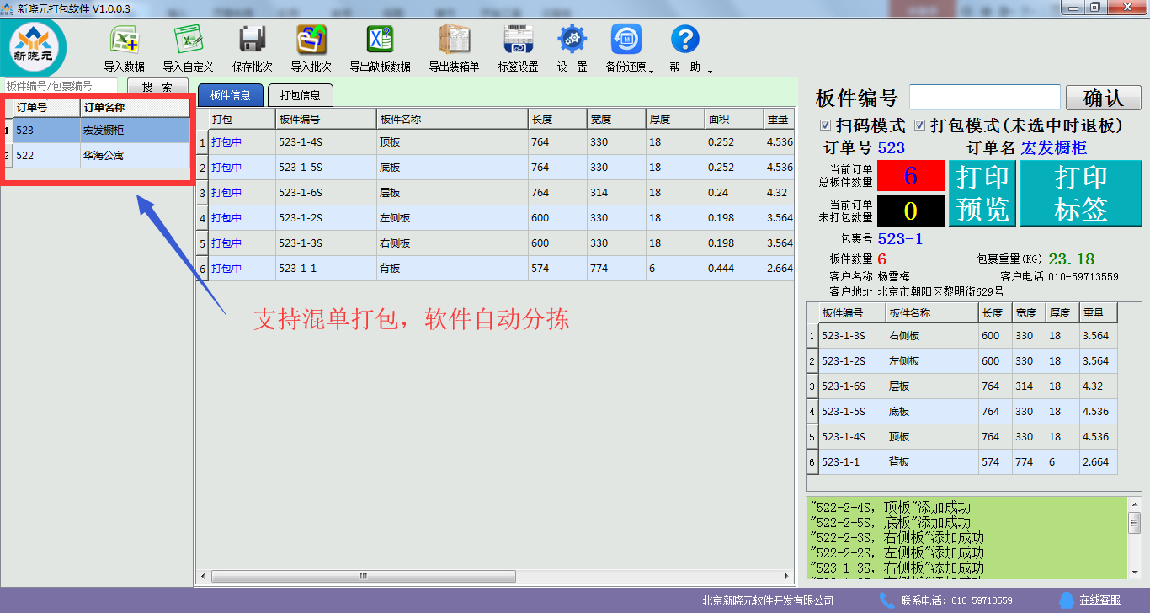Viewport: 1150px width, 613px height.
Task: Click the black unpacked count box showing 0
Action: (910, 211)
